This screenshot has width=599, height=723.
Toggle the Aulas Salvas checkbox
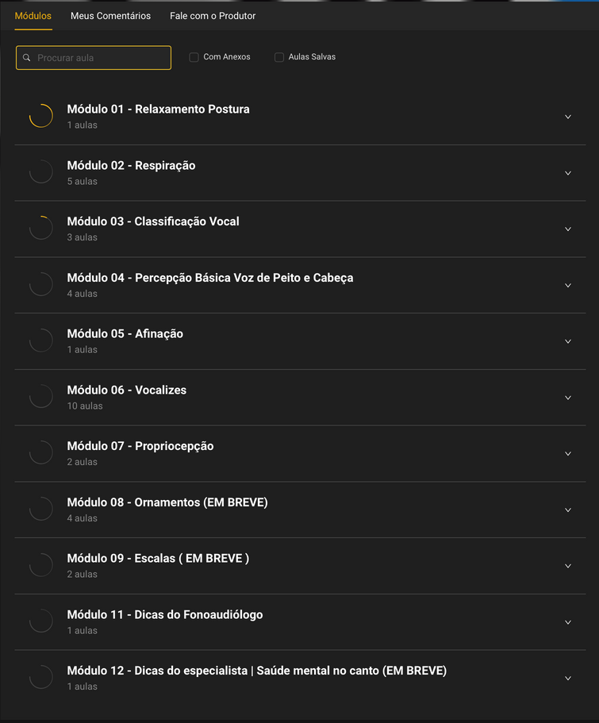coord(279,57)
